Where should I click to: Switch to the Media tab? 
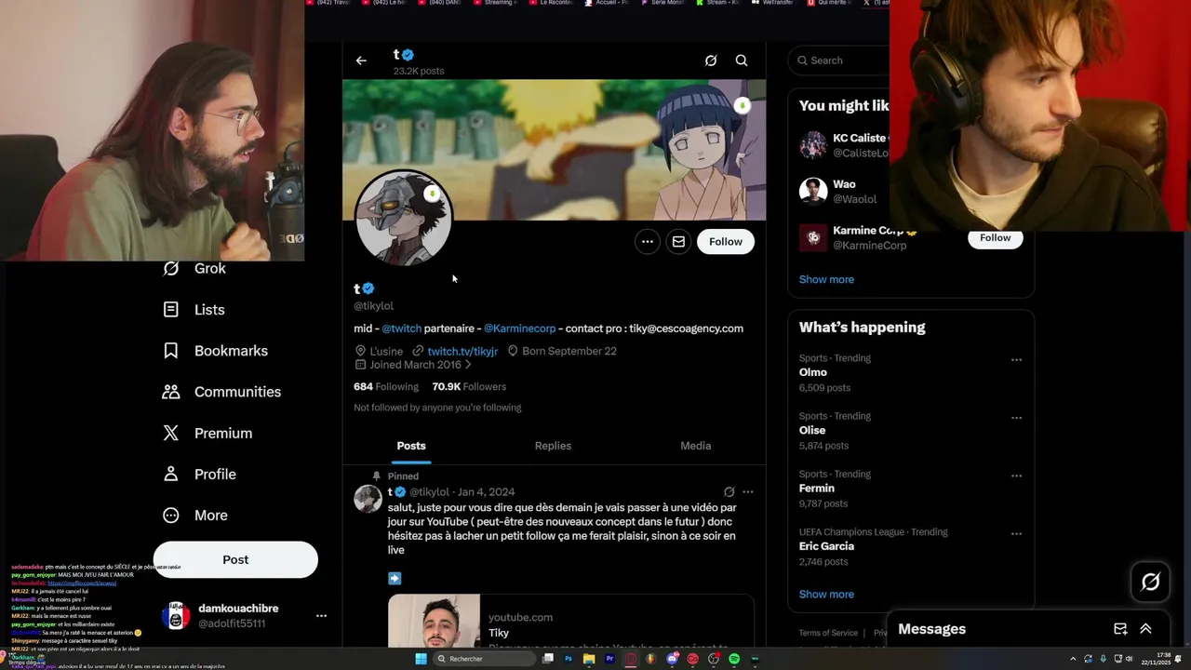click(x=695, y=446)
